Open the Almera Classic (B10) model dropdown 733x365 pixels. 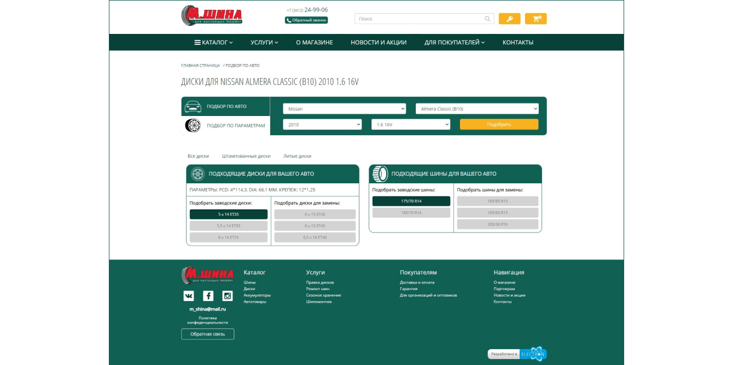(x=478, y=108)
